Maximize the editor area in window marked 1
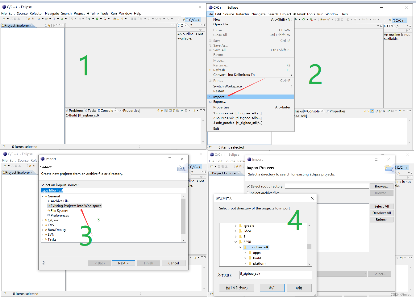 click(x=175, y=25)
